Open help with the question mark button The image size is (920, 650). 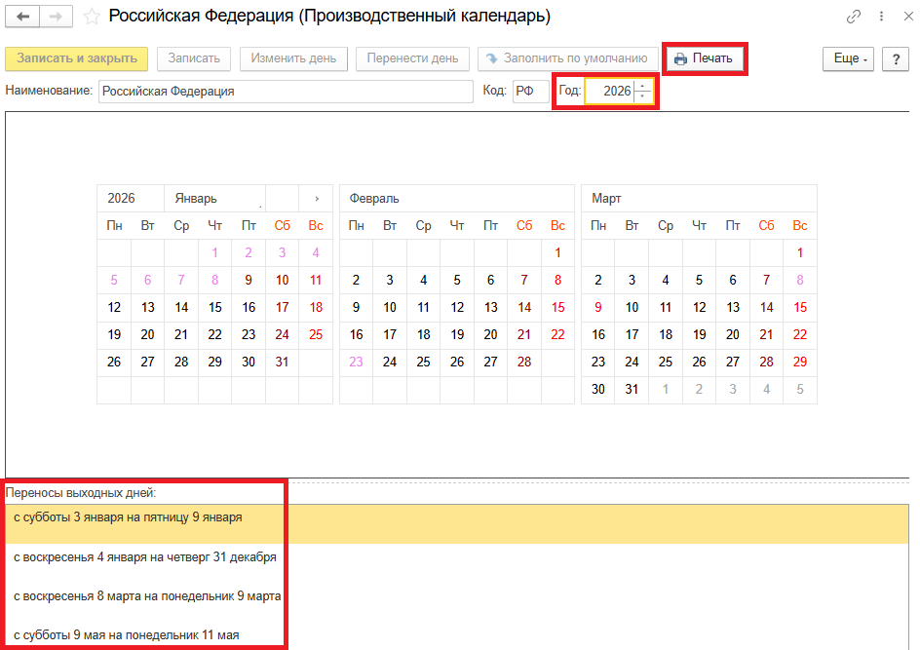[x=896, y=58]
